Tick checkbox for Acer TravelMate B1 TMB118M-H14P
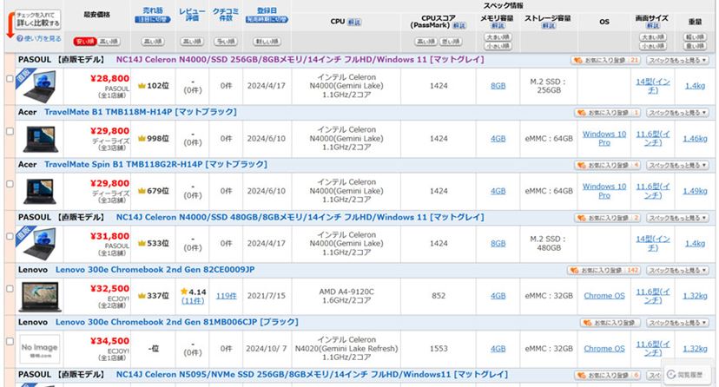The width and height of the screenshot is (719, 387). pyautogui.click(x=10, y=131)
